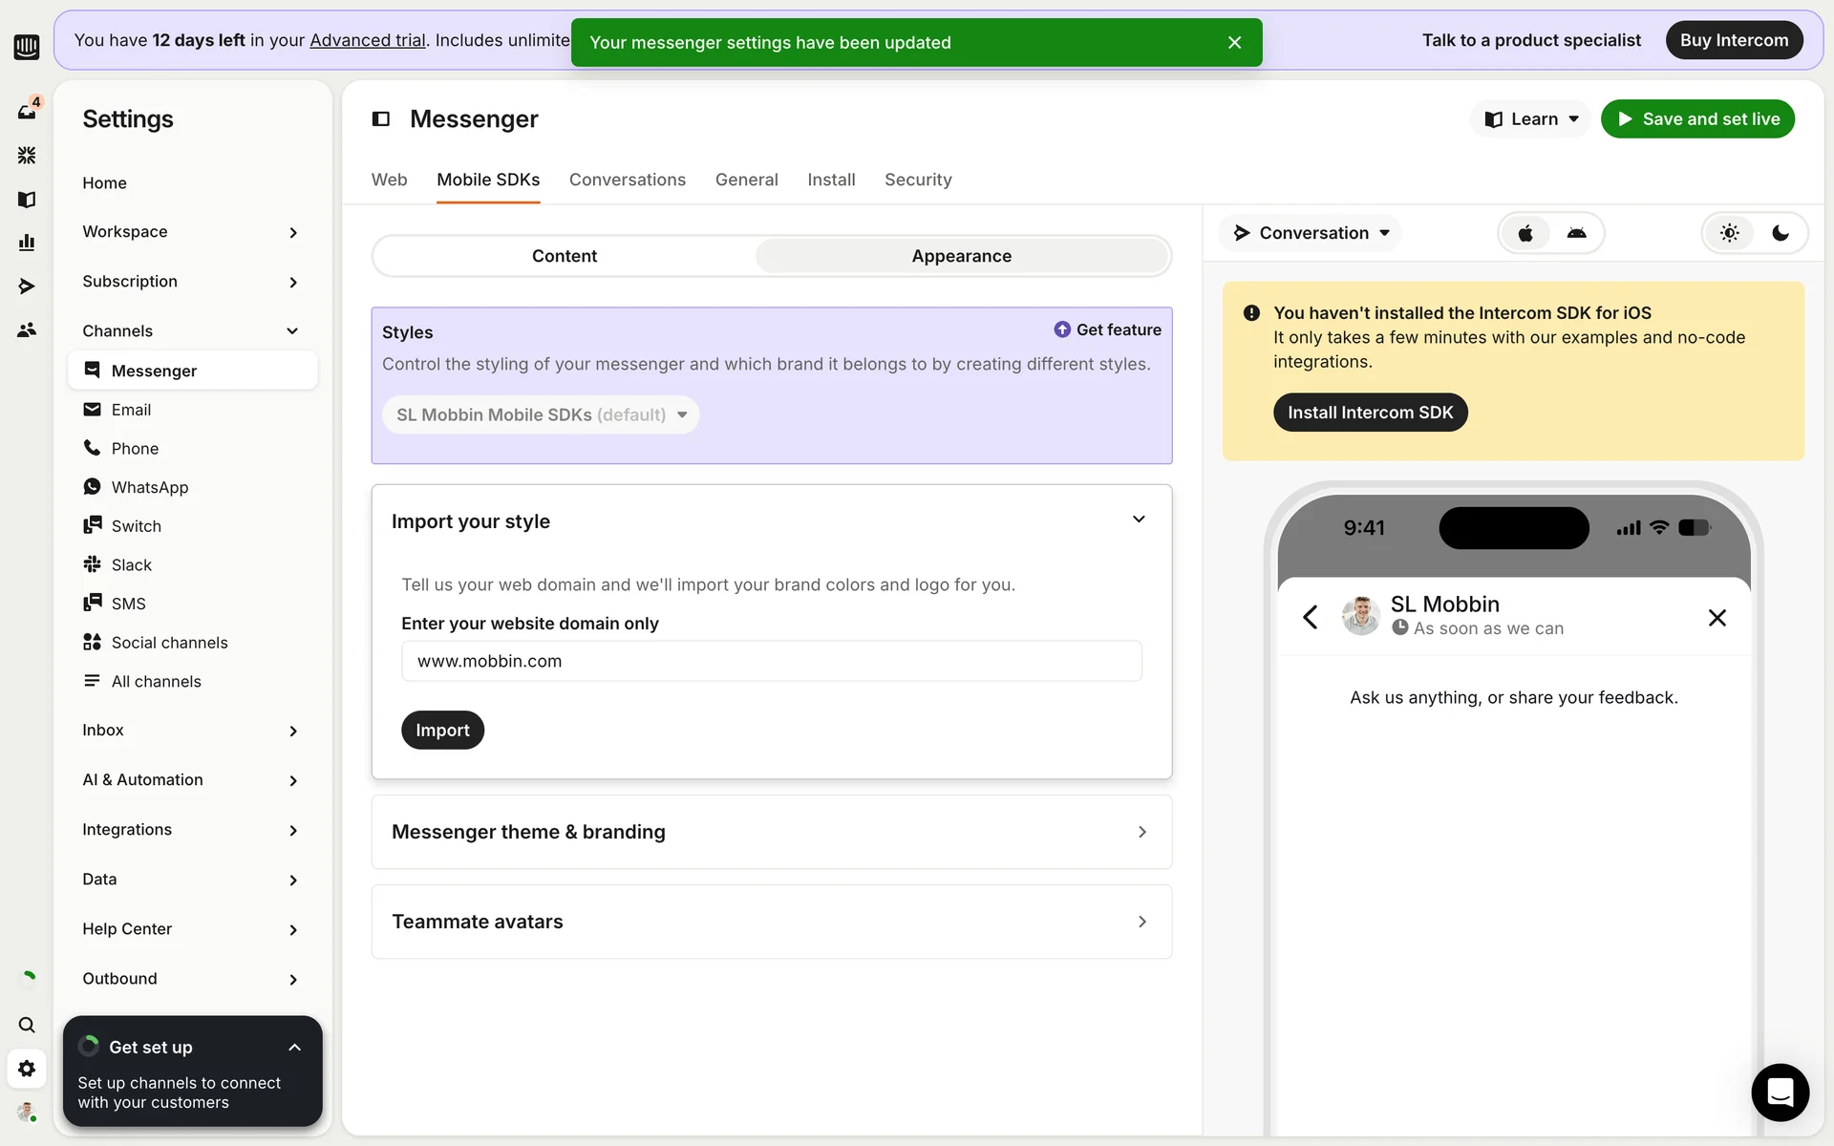Open the Conversation preview dropdown
Image resolution: width=1834 pixels, height=1146 pixels.
click(x=1312, y=233)
